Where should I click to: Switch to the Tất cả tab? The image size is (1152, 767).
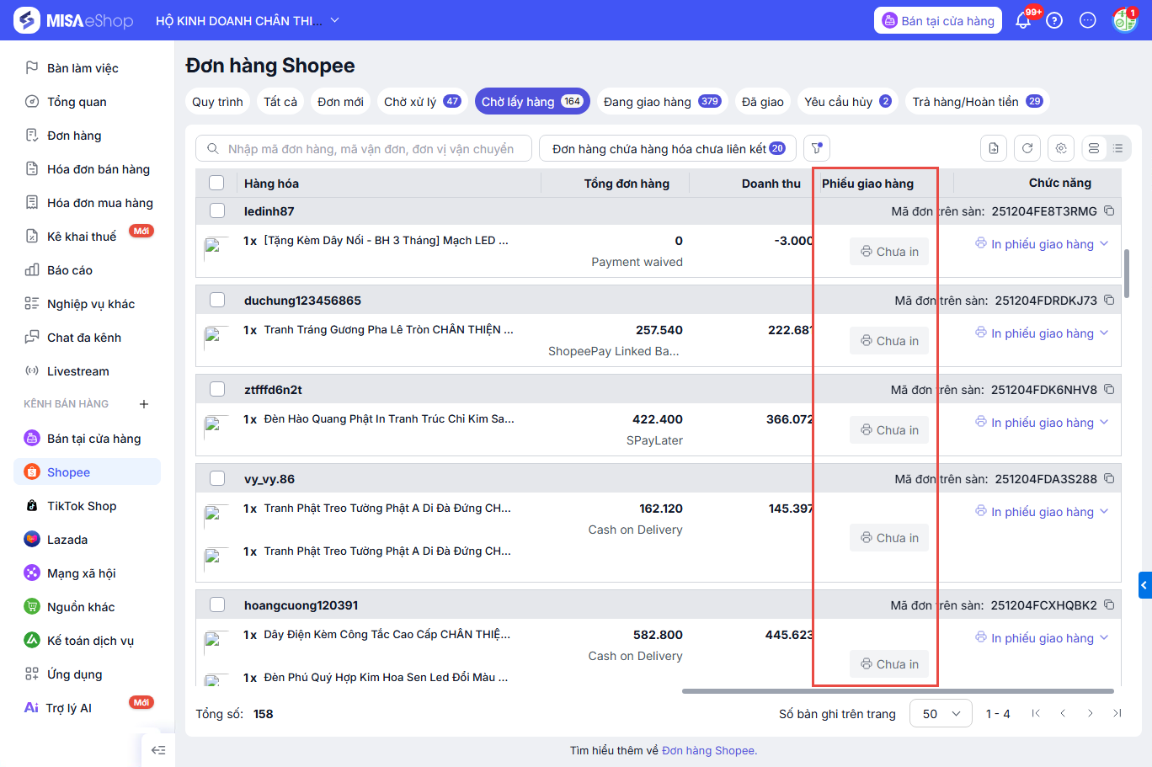[x=280, y=102]
